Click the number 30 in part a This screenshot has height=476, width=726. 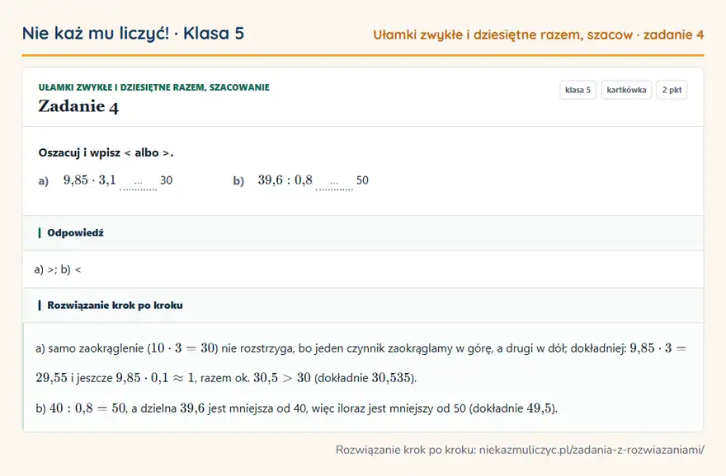tap(166, 180)
